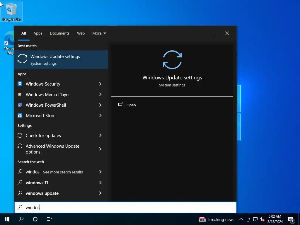This screenshot has width=300, height=225.
Task: Open the Recycle Bin desktop icon
Action: 11,12
